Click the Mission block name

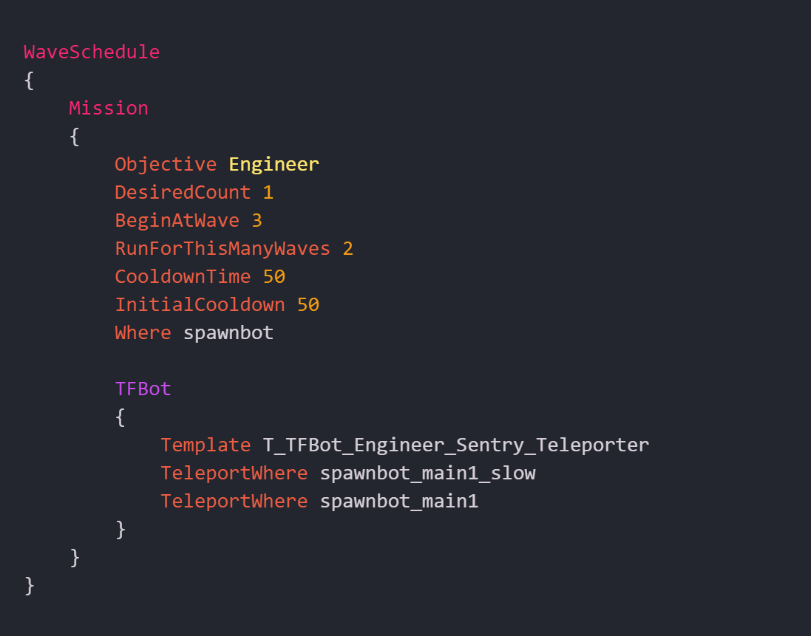(109, 109)
